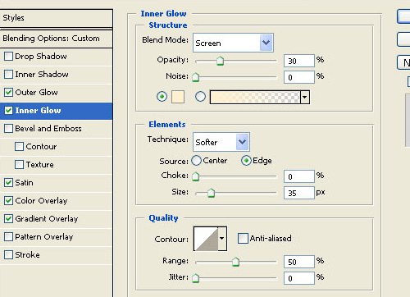Select the Gradient Overlay effect row
This screenshot has width=410, height=297.
click(x=56, y=219)
